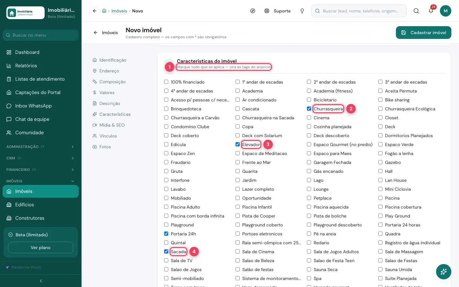
Task: Open the notifications bell
Action: point(431,11)
